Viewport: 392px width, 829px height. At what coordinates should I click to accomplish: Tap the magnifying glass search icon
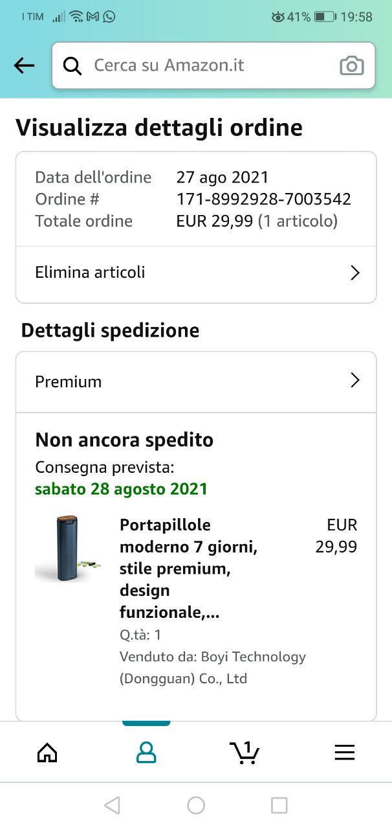click(x=72, y=65)
